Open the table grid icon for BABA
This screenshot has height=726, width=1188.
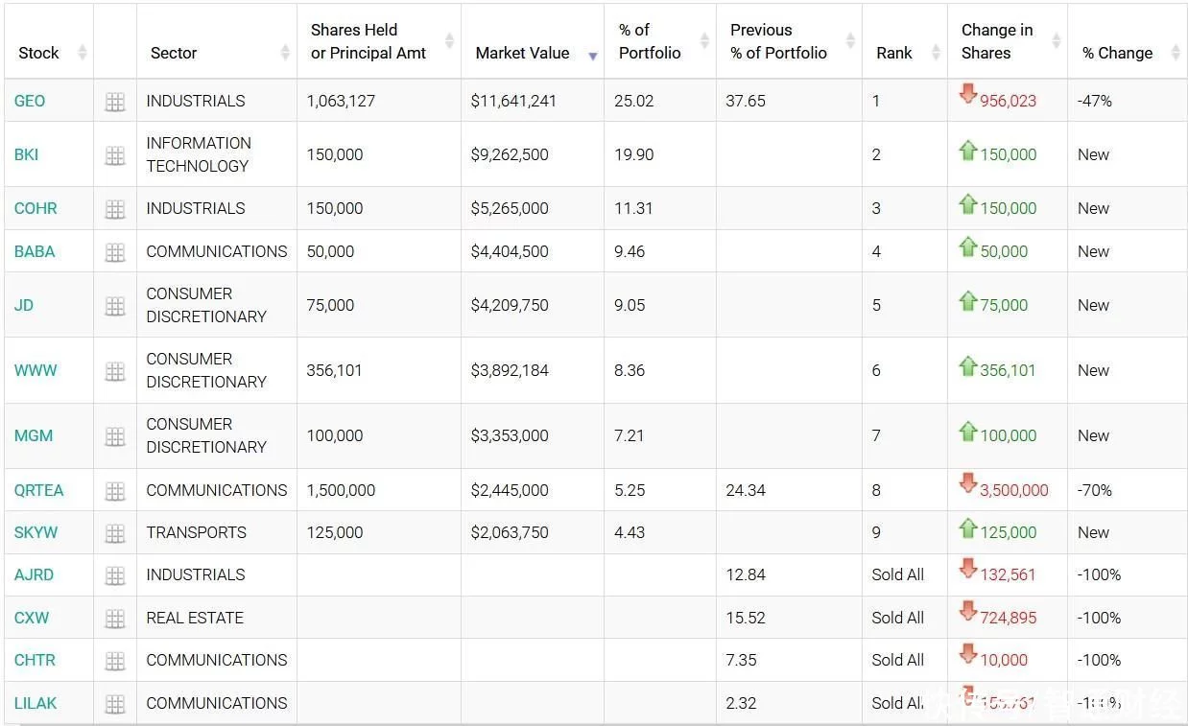[115, 252]
